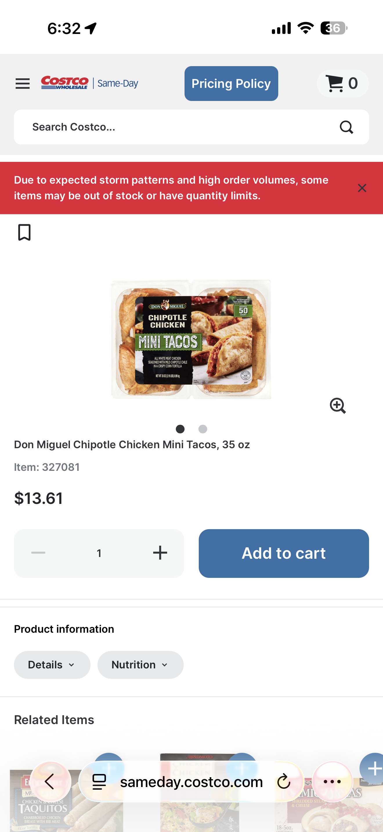Expand the Details section
This screenshot has height=832, width=383.
52,665
